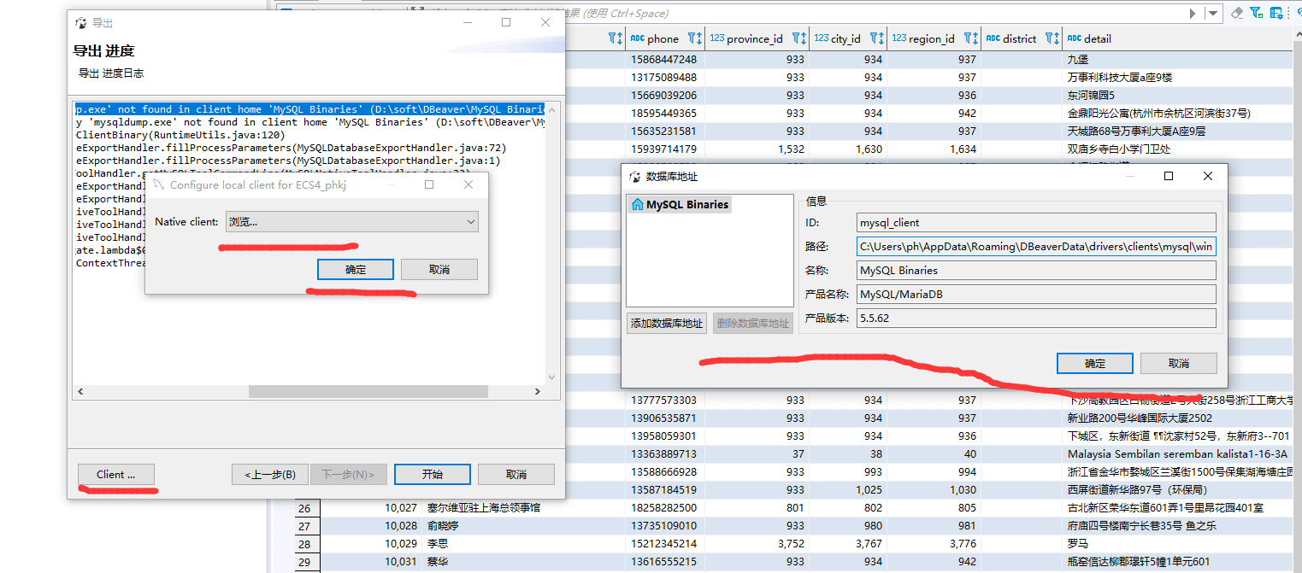Viewport: 1302px width, 573px height.
Task: Click the Client ... button
Action: [116, 475]
